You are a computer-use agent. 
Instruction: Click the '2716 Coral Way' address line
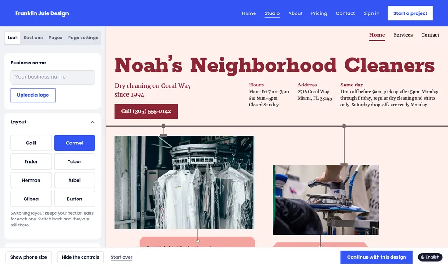pyautogui.click(x=313, y=92)
